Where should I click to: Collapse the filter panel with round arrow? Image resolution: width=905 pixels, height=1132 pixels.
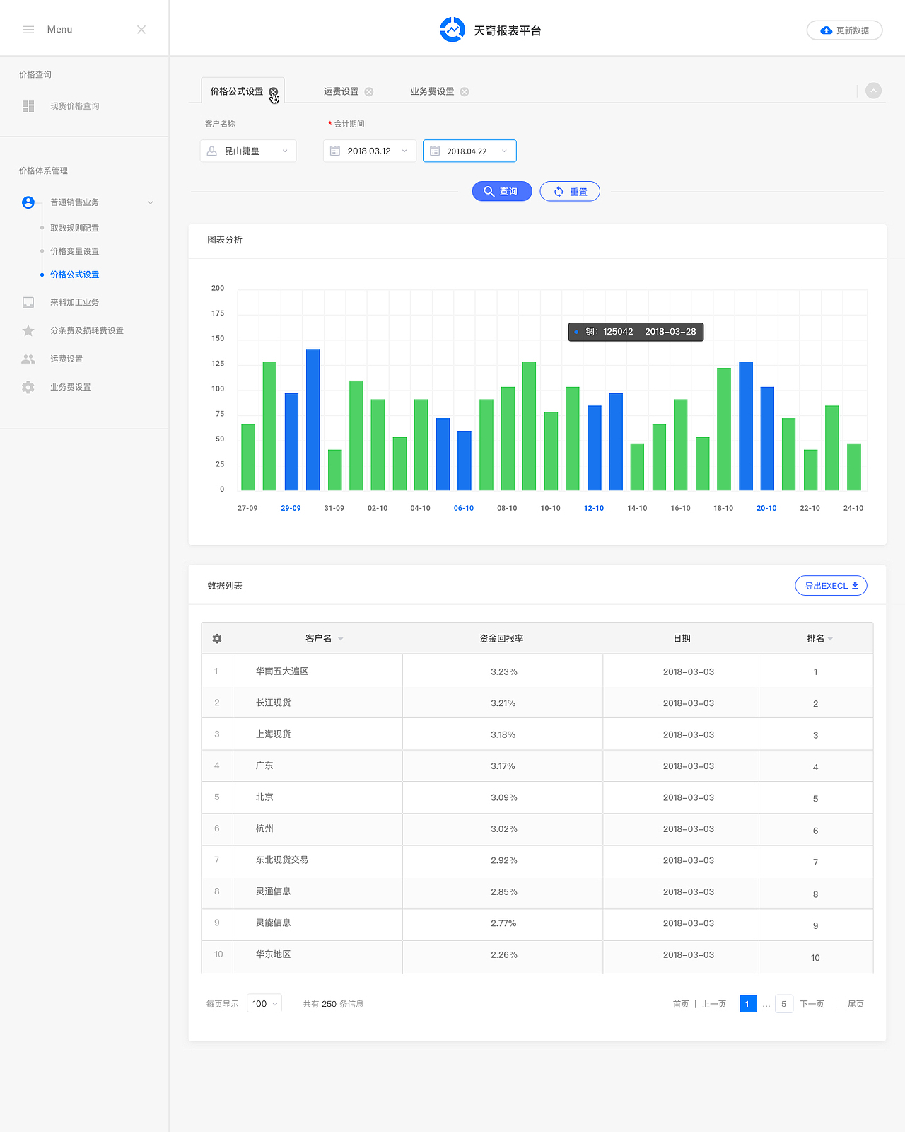tap(874, 91)
